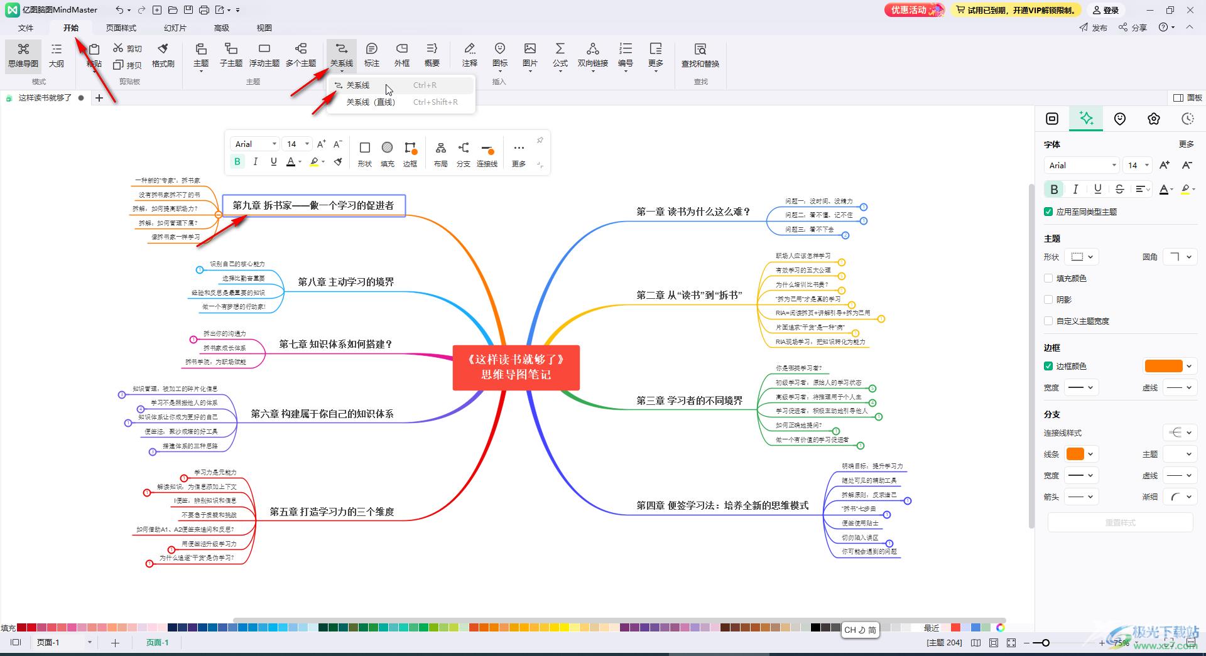The width and height of the screenshot is (1206, 656).
Task: Open the AI style tab in side panel
Action: pyautogui.click(x=1086, y=119)
